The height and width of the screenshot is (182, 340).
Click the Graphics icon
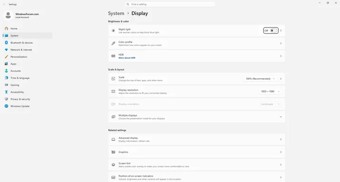(x=113, y=152)
